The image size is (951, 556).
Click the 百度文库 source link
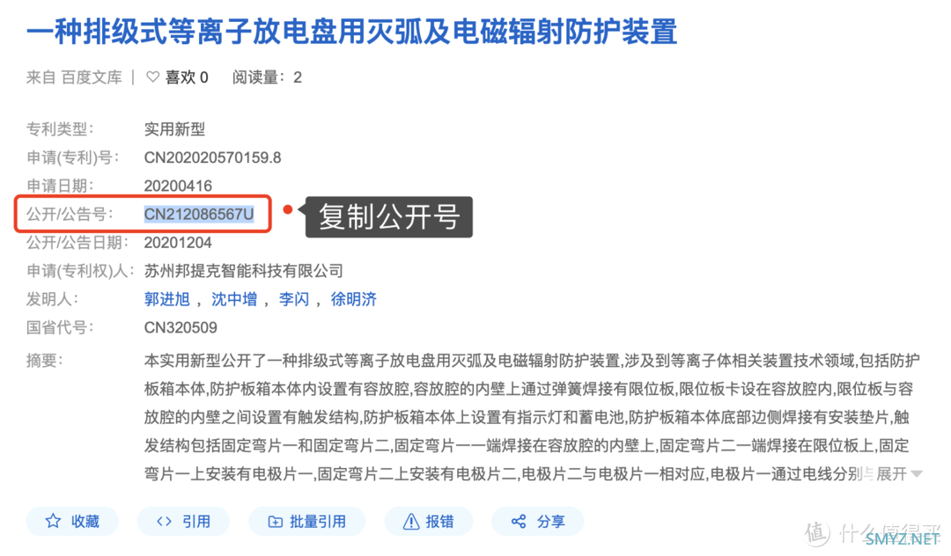91,77
